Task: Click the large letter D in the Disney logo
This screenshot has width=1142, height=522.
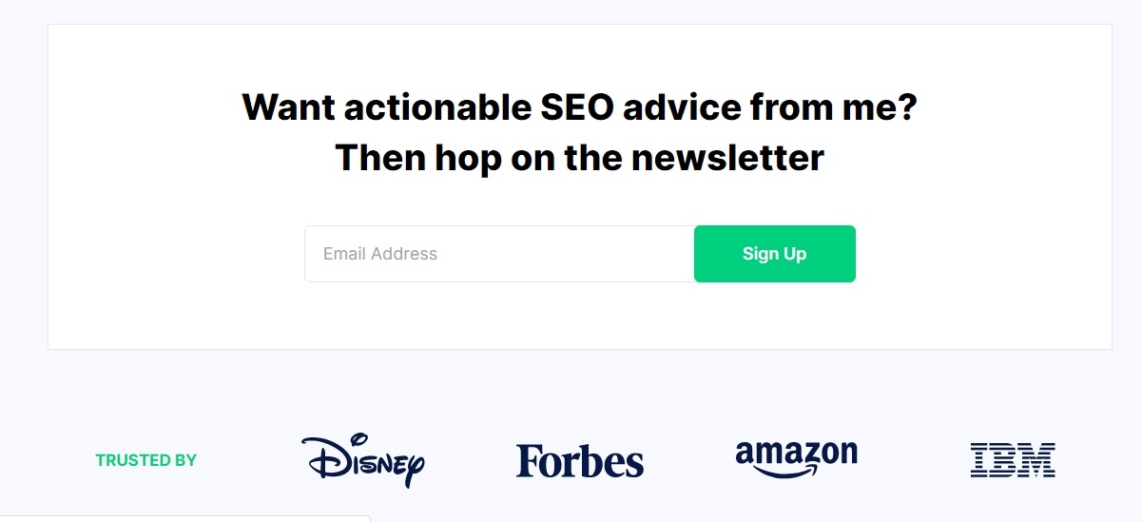Action: 321,458
